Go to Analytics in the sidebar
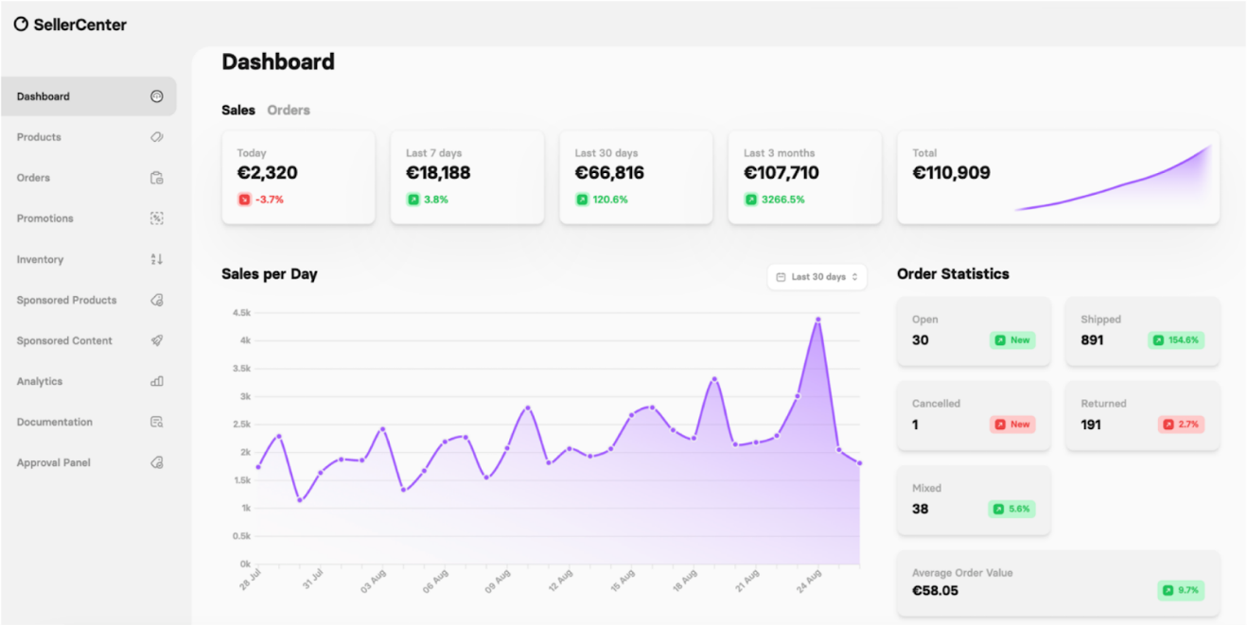This screenshot has width=1247, height=625. coord(89,381)
